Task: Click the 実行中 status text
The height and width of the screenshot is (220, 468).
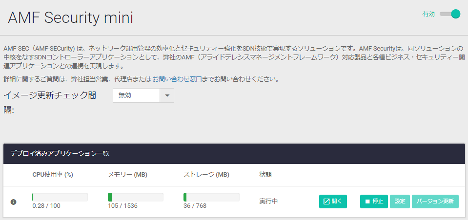Action: point(268,202)
